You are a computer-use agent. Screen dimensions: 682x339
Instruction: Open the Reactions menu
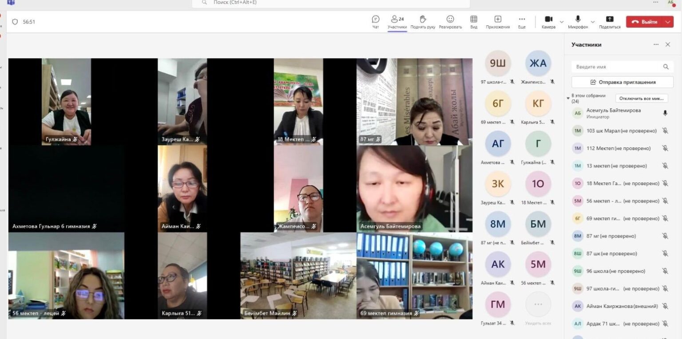tap(450, 22)
